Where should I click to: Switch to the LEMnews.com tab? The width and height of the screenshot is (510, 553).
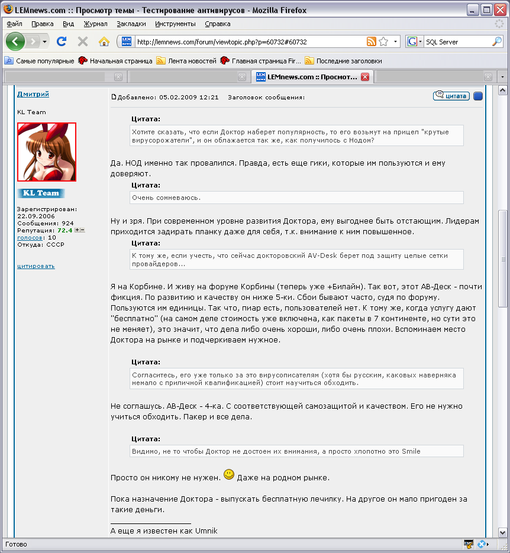tap(312, 77)
